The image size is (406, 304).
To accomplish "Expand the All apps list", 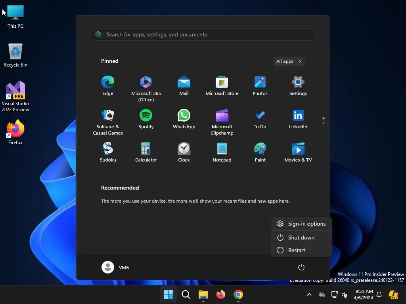I will [289, 61].
